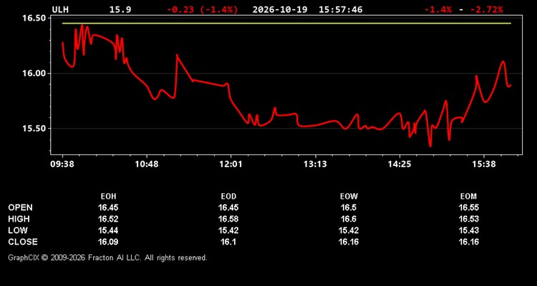Click the 10:48 time axis label
The height and width of the screenshot is (286, 537).
coord(147,164)
